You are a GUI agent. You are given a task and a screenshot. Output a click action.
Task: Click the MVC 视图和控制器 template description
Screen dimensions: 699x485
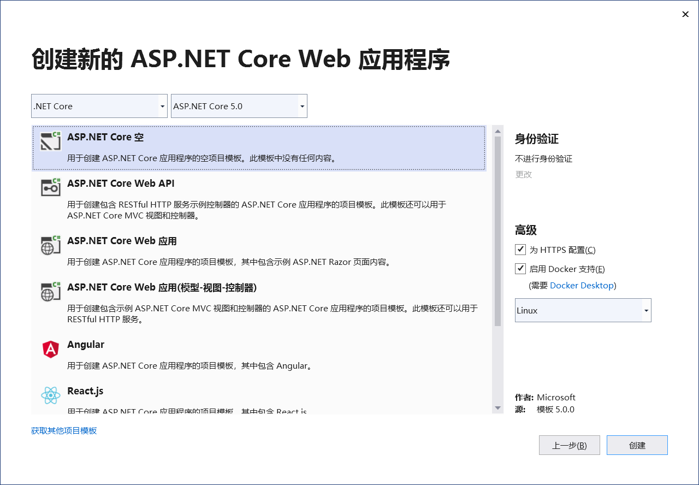[x=273, y=314]
